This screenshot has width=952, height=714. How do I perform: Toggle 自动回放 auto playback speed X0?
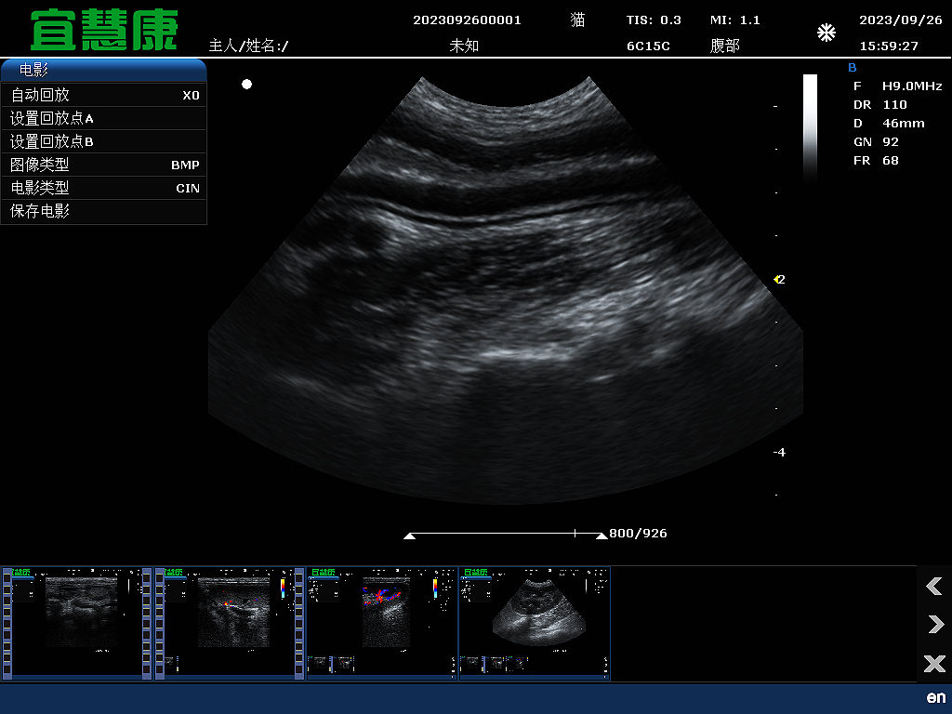pyautogui.click(x=103, y=95)
